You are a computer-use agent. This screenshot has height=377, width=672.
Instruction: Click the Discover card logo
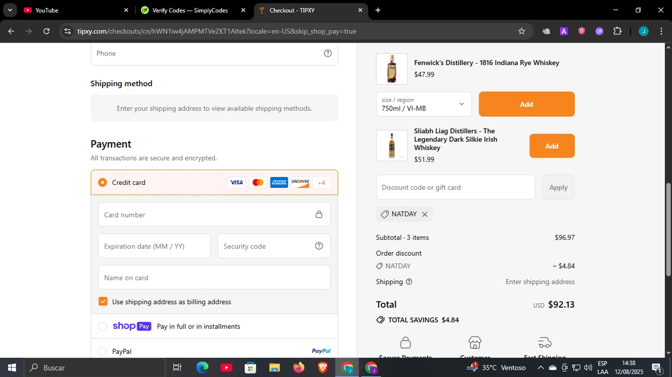click(x=300, y=182)
